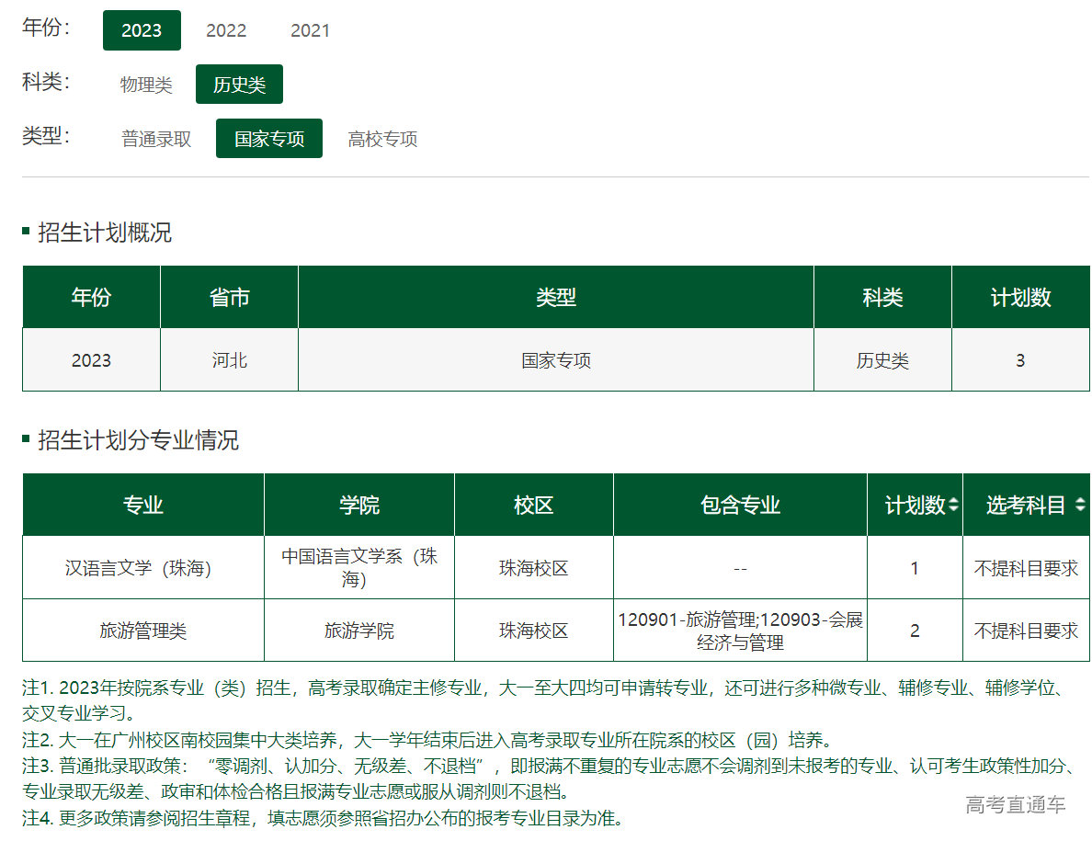Switch to 高校专项 admission type

(x=382, y=139)
